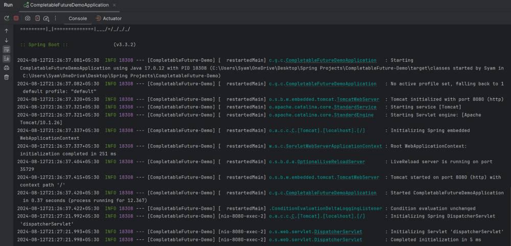Jump down the stack trace with down arrow
Image resolution: width=511 pixels, height=246 pixels.
[7, 40]
